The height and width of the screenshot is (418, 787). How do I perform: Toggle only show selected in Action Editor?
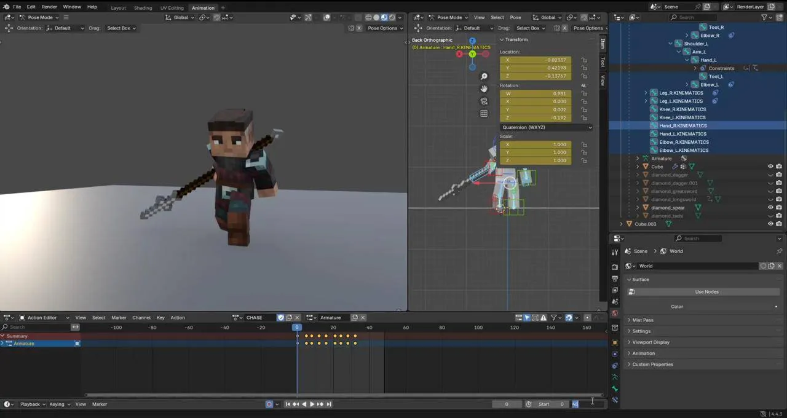(527, 317)
